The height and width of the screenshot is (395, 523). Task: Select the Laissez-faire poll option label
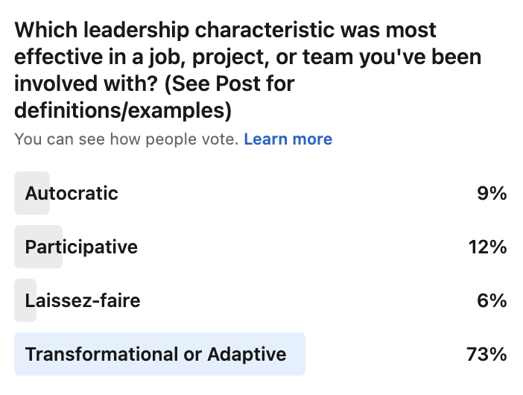(83, 300)
